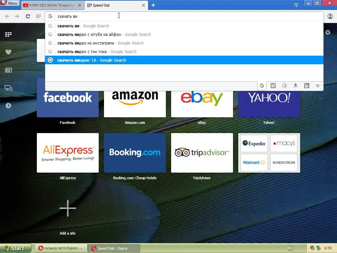
Task: Choose Amazon search engine icon
Action: 295,86
